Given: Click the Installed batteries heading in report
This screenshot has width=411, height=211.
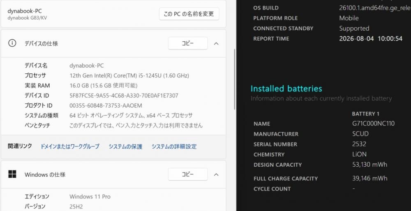Looking at the screenshot, I should pyautogui.click(x=286, y=89).
